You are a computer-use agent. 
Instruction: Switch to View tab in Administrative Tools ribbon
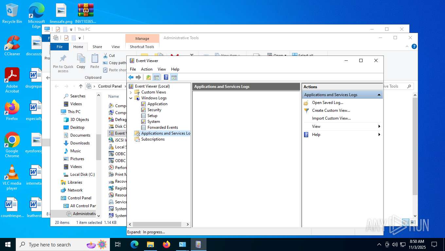(116, 47)
